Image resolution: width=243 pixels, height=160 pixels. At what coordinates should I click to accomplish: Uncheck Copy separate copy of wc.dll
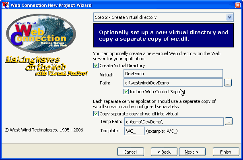[96, 114]
